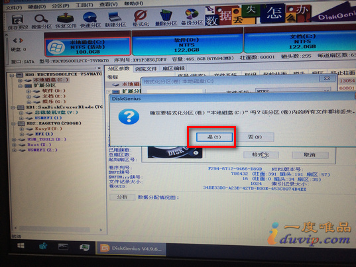
Task: Click the volume GUID value 34BE33D0-A23B-427D
Action: pos(255,189)
